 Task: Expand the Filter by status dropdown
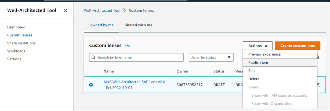click(211, 57)
